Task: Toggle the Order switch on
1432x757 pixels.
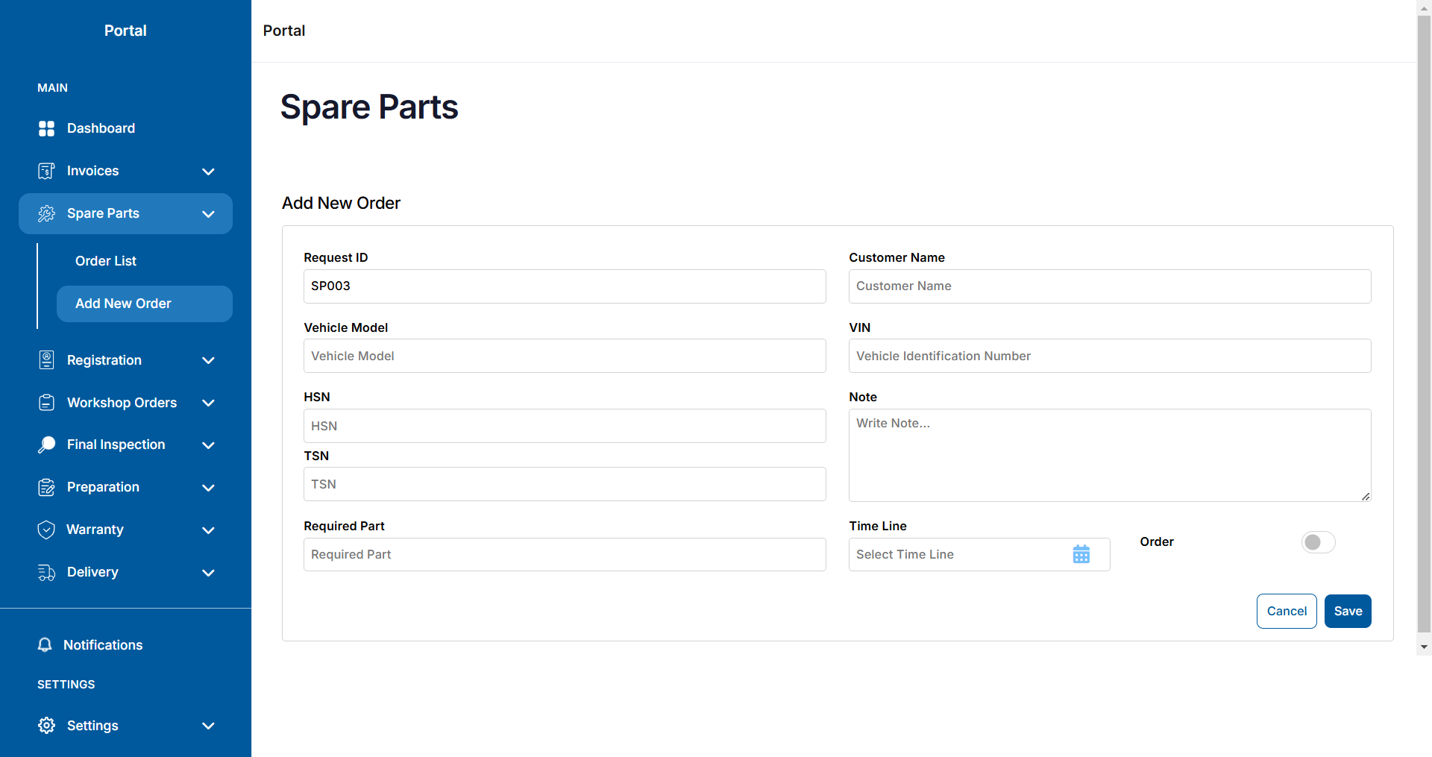Action: (x=1318, y=542)
